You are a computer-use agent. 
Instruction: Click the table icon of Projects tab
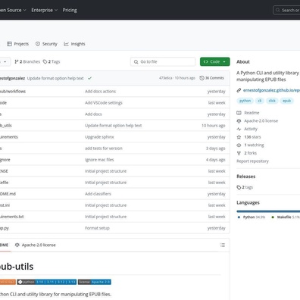coord(9,44)
